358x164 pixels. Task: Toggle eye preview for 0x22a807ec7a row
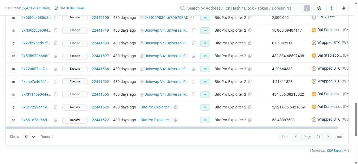click(14, 69)
